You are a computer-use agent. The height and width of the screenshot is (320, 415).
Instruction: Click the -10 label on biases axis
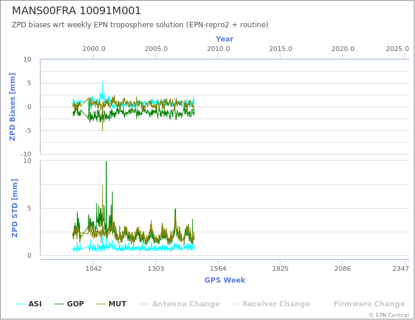(x=26, y=154)
